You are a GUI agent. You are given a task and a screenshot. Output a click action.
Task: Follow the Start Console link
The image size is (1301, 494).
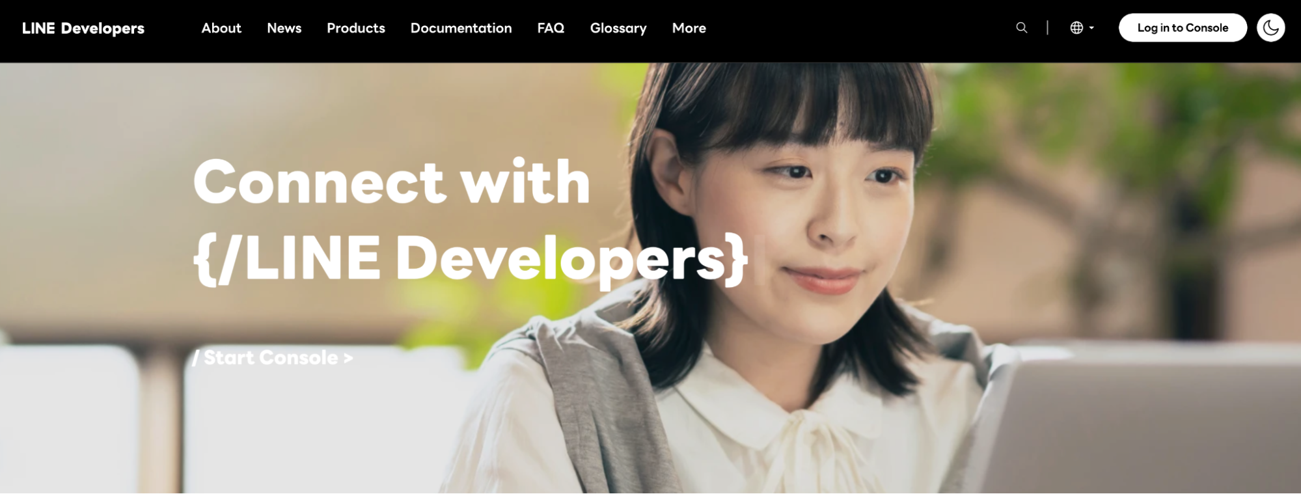tap(273, 357)
